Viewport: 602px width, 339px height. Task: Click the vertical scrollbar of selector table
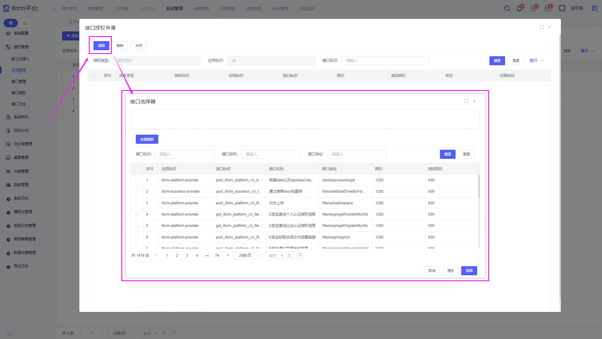click(x=479, y=187)
